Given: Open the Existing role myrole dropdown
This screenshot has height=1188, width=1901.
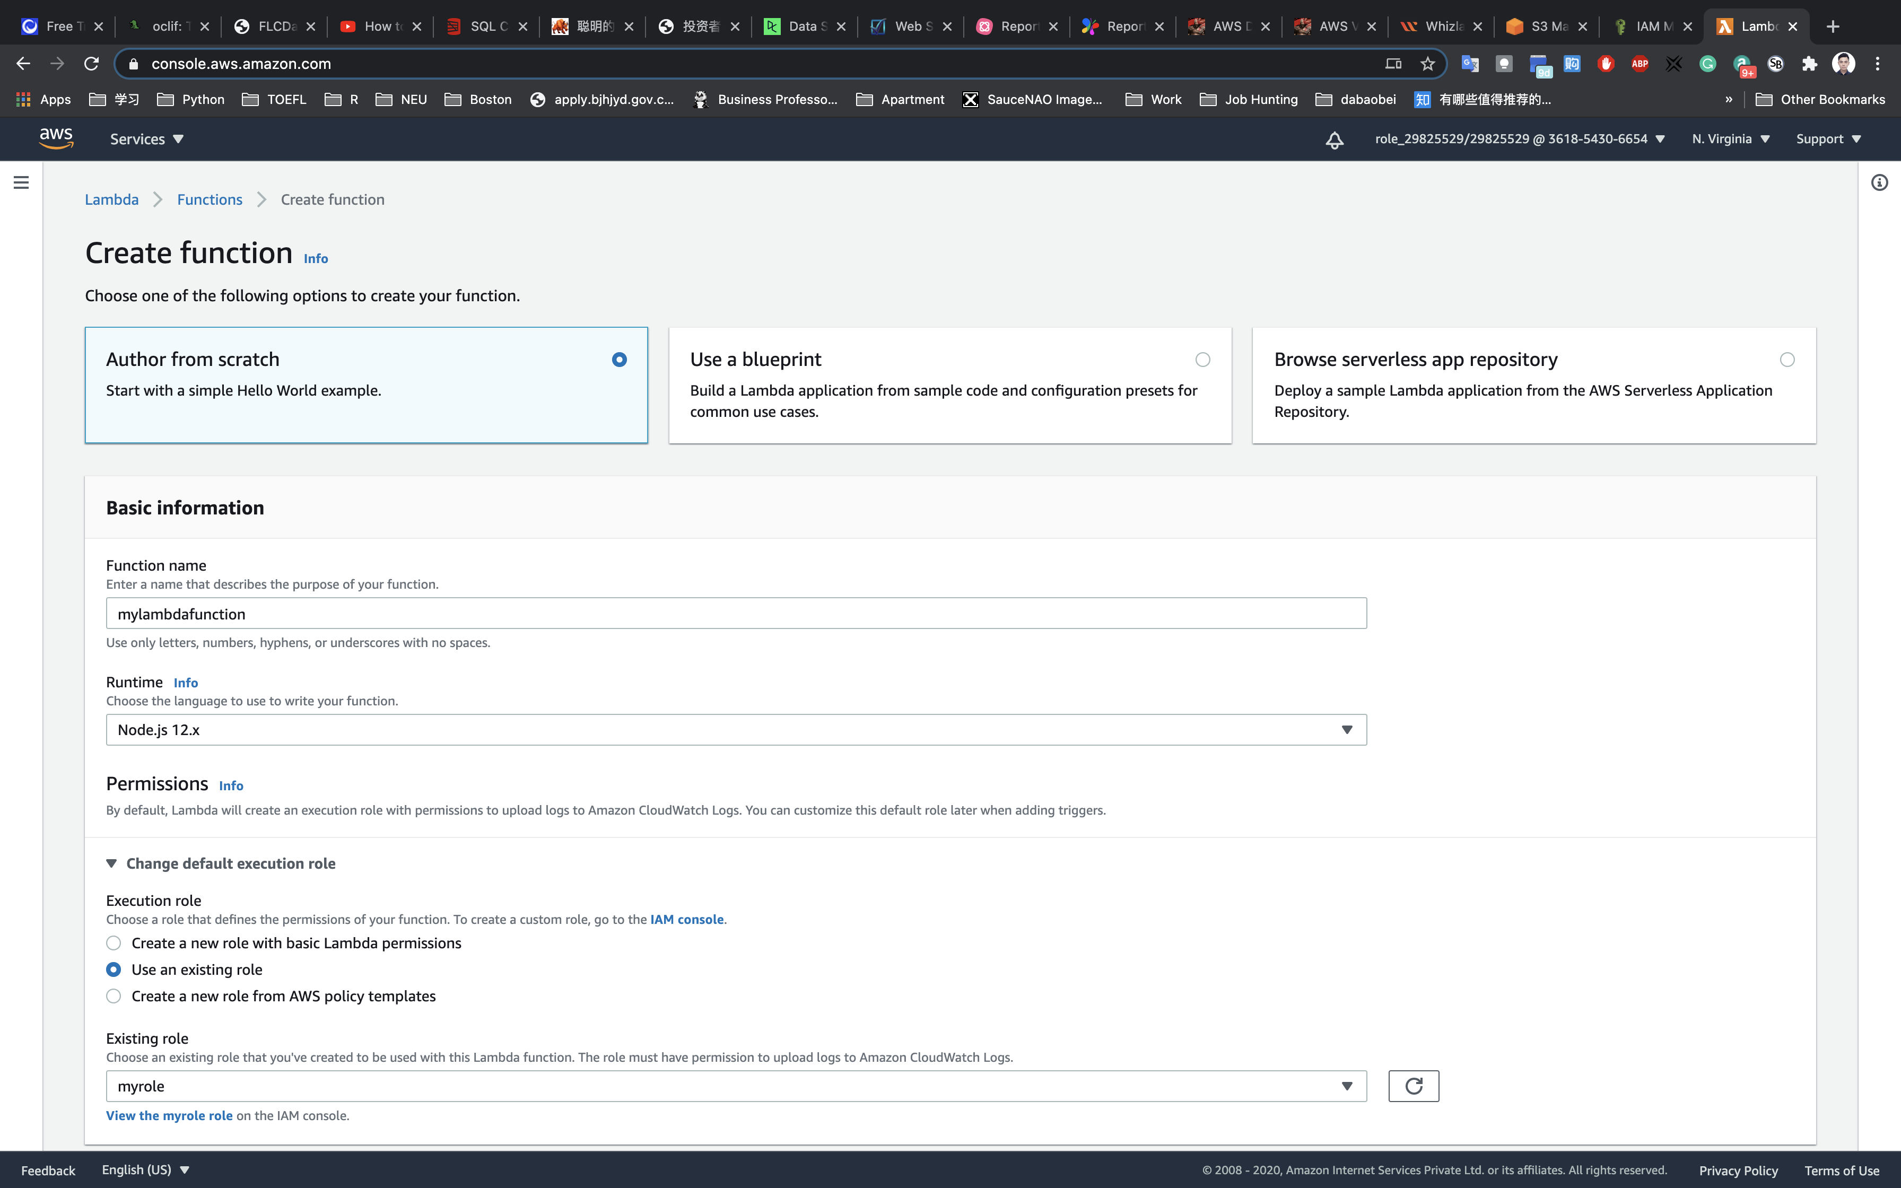Looking at the screenshot, I should point(735,1086).
